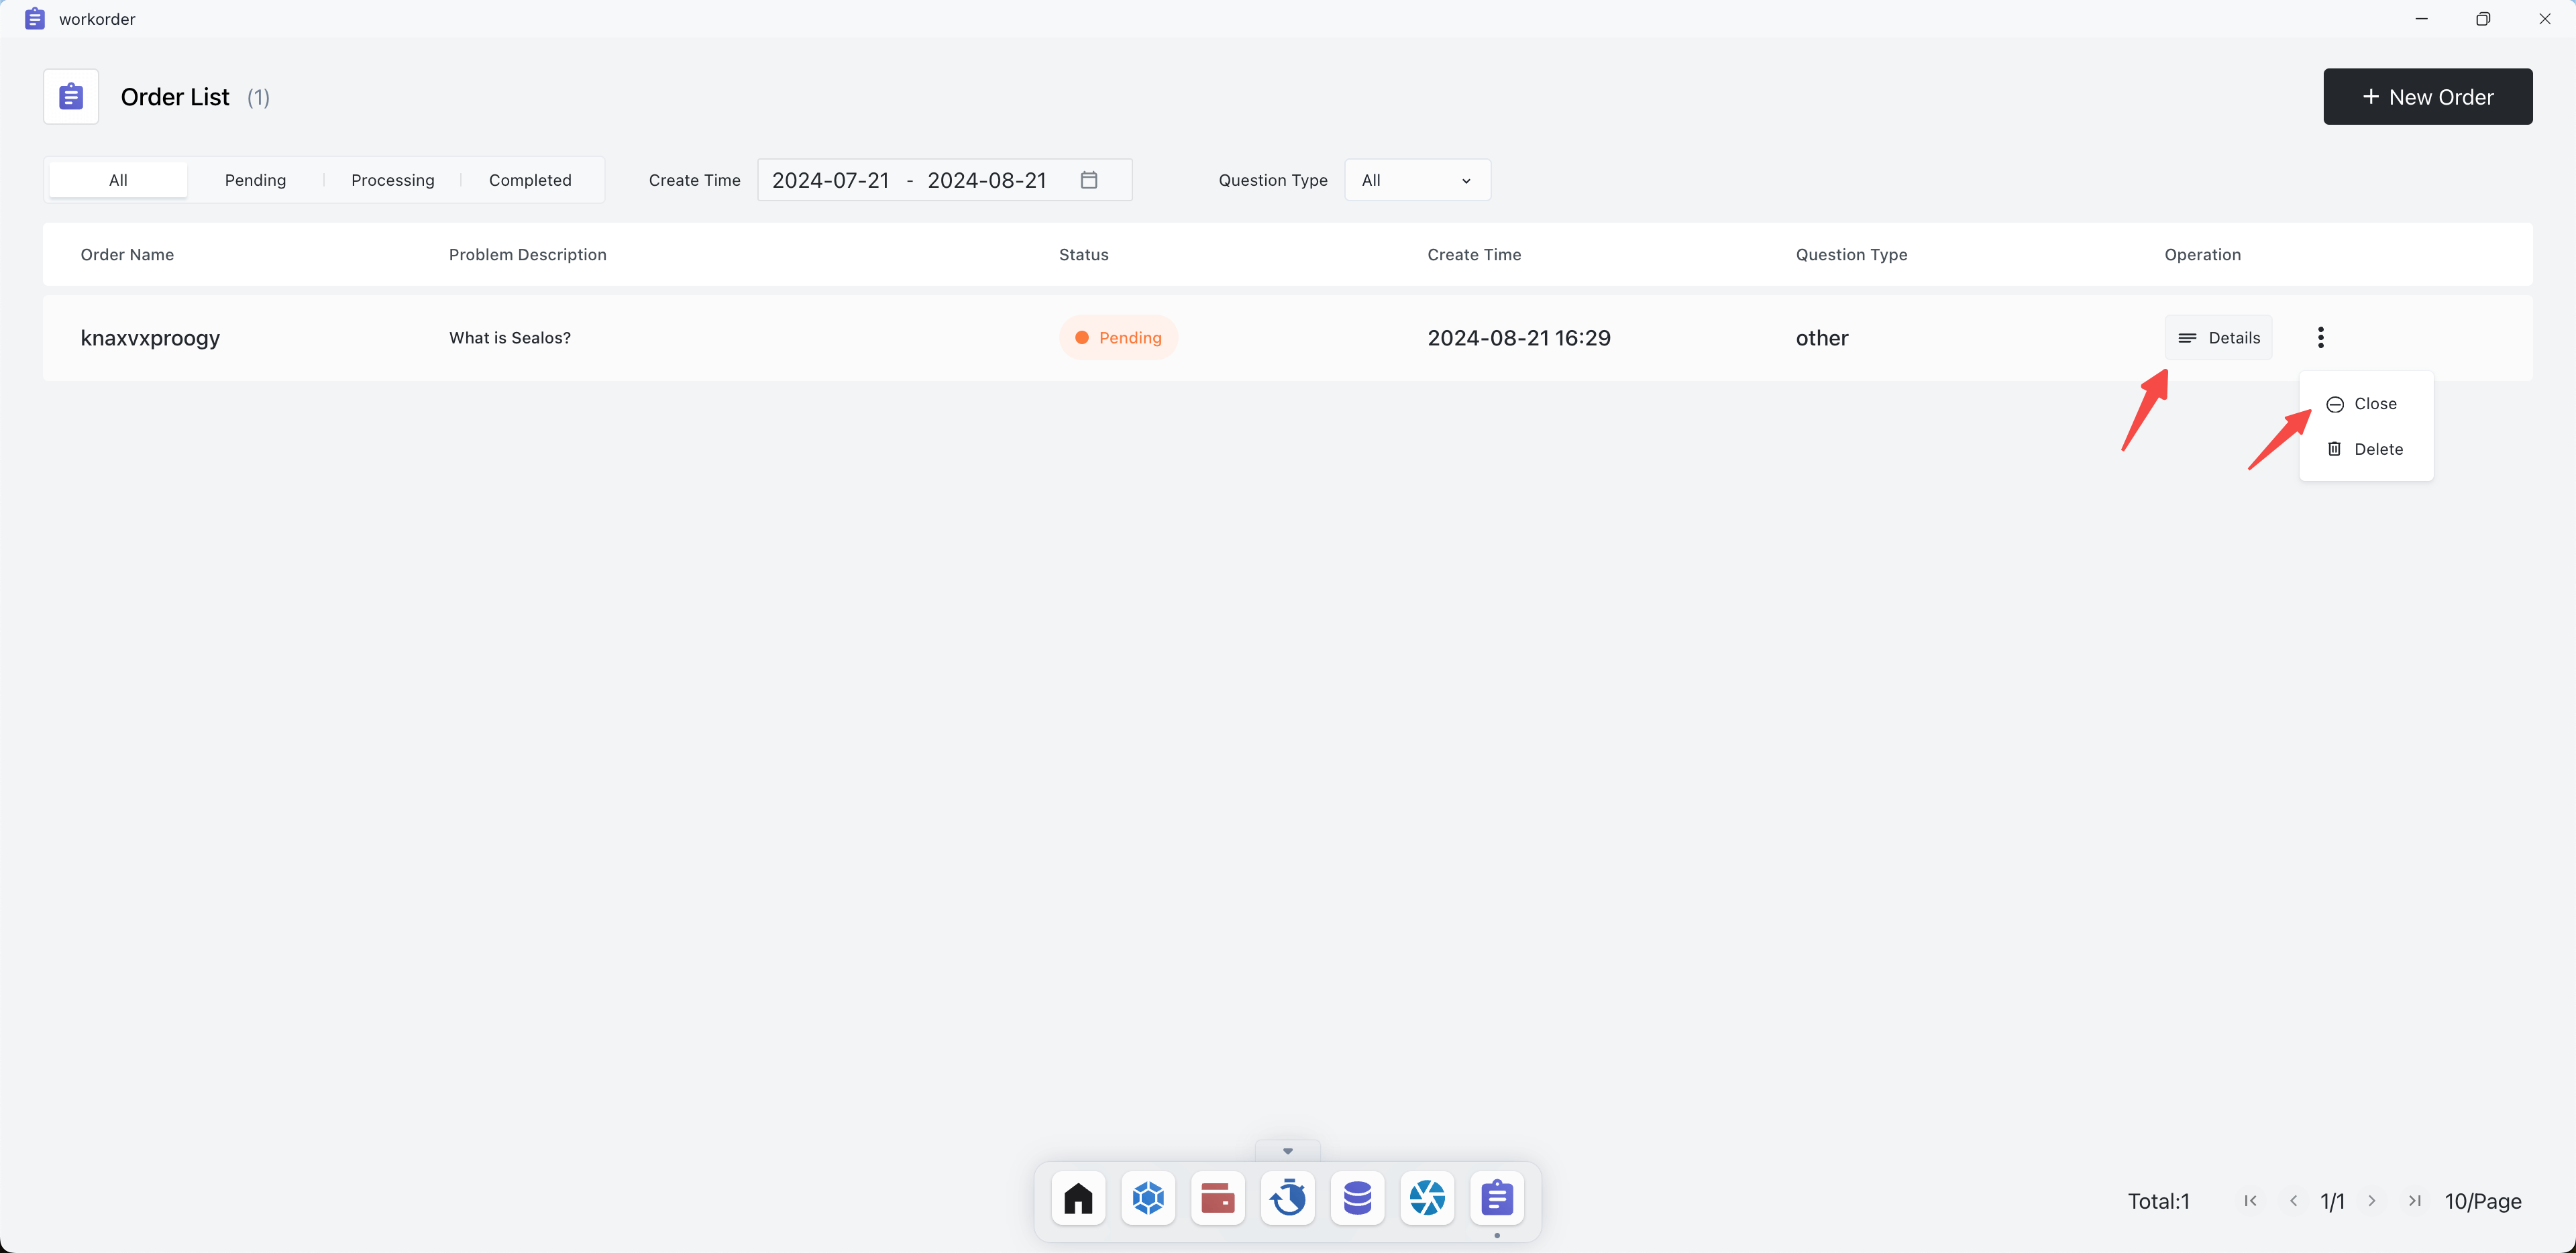2576x1253 pixels.
Task: Open the three-dot more options menu
Action: [2320, 337]
